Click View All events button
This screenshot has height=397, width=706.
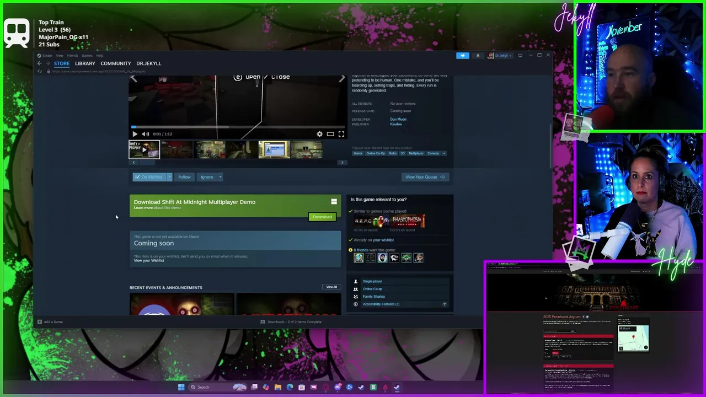click(x=331, y=287)
